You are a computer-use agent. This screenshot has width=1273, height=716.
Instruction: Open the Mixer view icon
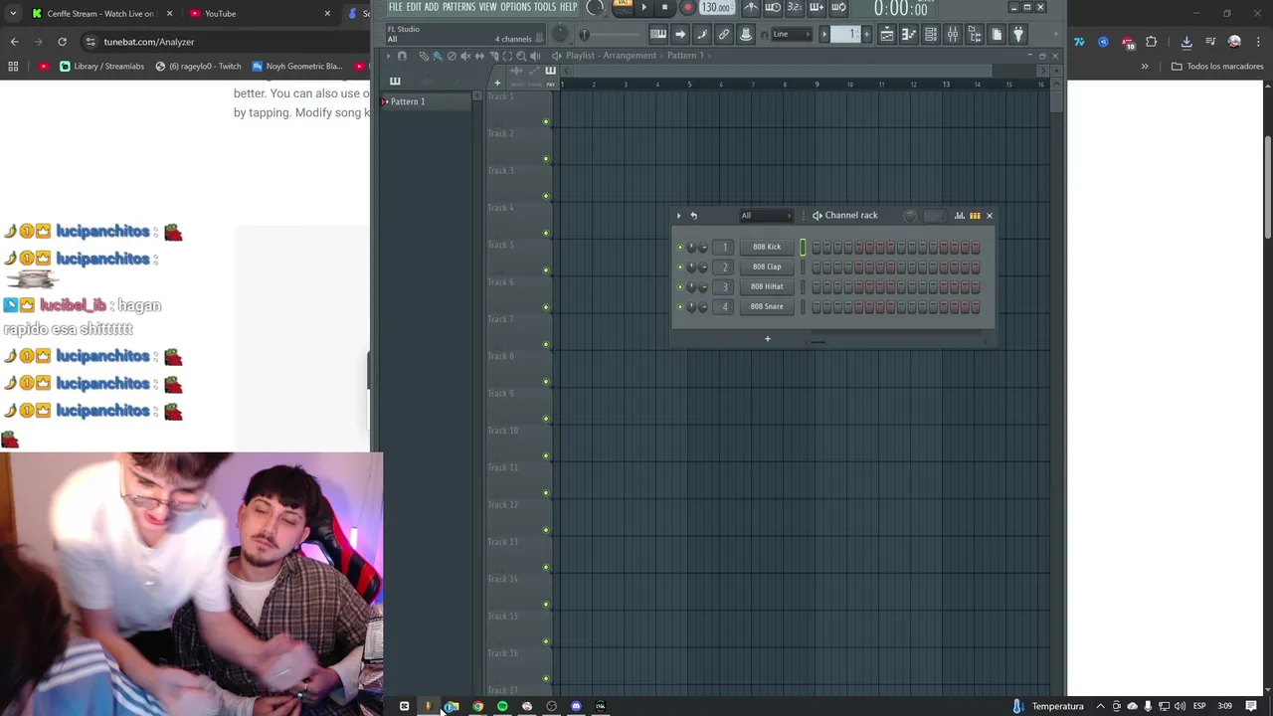[x=953, y=35]
